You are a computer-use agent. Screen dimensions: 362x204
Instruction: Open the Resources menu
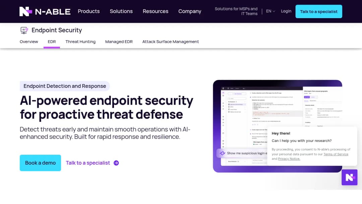pos(156,11)
